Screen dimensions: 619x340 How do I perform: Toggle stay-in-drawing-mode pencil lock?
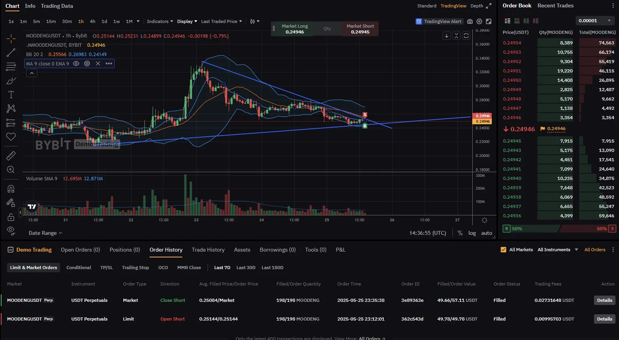(11, 203)
